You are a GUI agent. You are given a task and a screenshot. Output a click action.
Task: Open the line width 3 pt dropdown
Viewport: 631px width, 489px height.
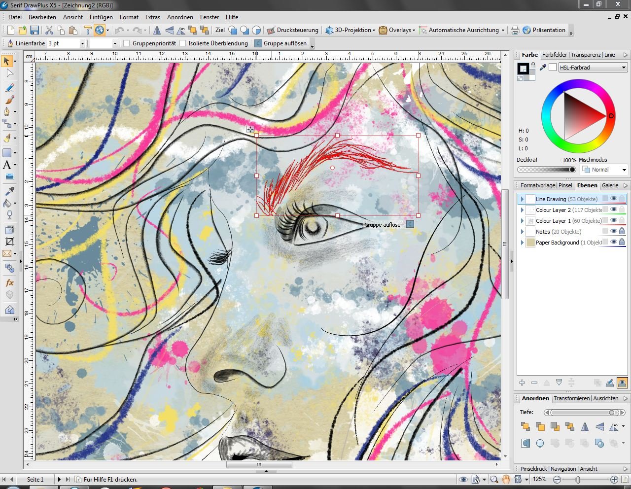click(82, 43)
